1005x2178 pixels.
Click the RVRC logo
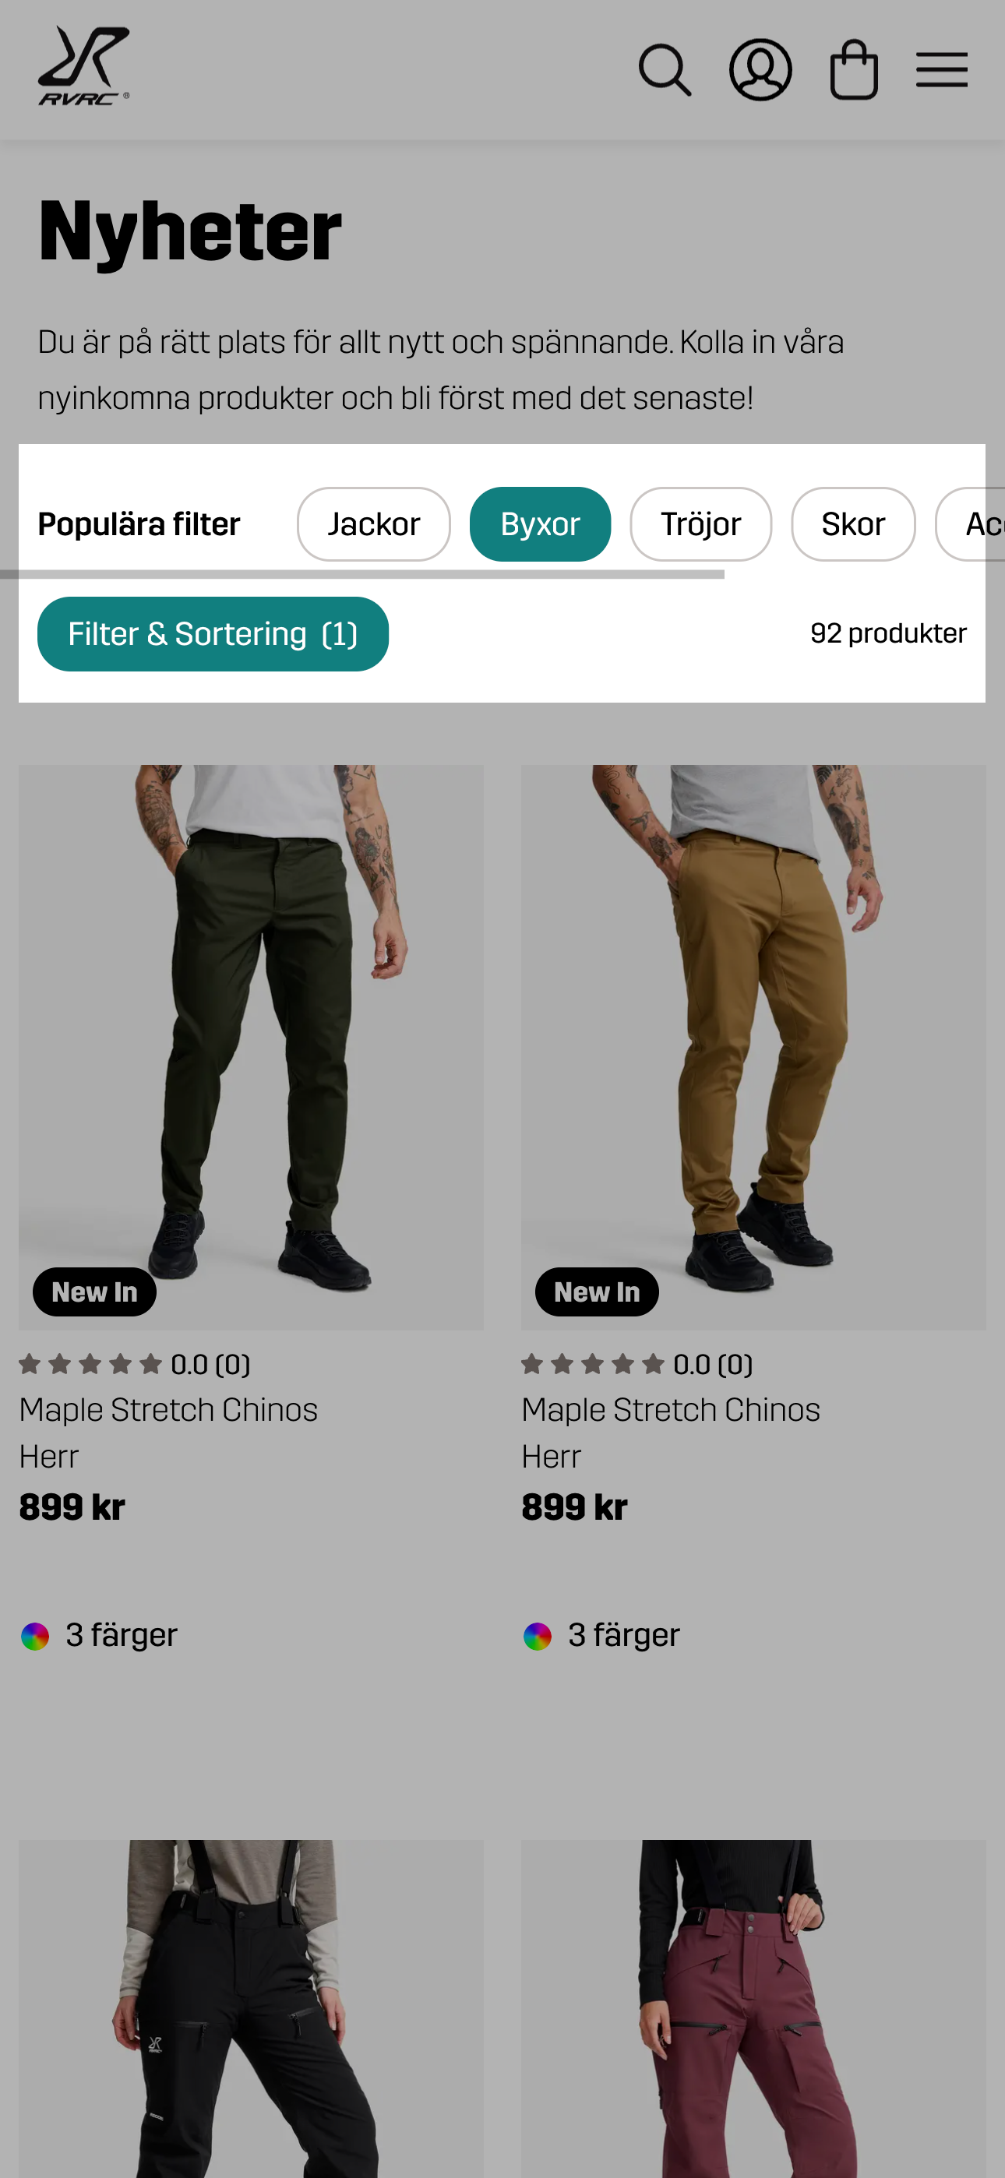coord(84,67)
